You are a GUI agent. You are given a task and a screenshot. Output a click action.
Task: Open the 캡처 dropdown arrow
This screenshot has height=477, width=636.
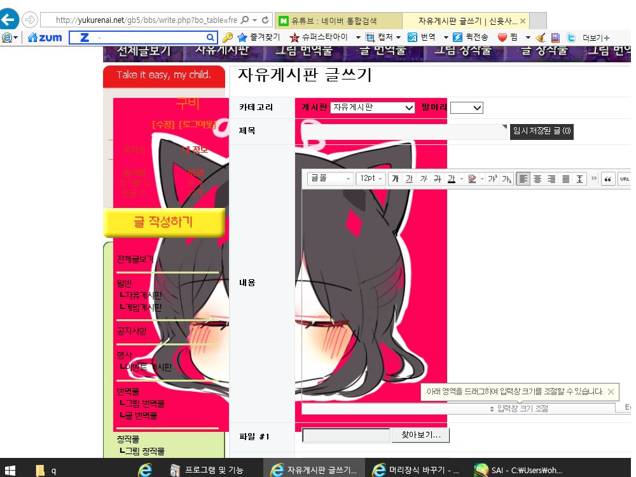point(398,38)
